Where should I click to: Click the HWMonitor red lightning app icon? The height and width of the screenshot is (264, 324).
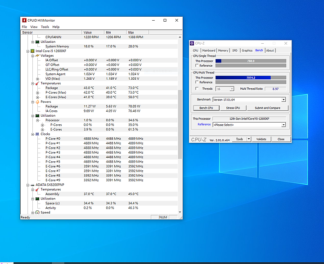24,20
